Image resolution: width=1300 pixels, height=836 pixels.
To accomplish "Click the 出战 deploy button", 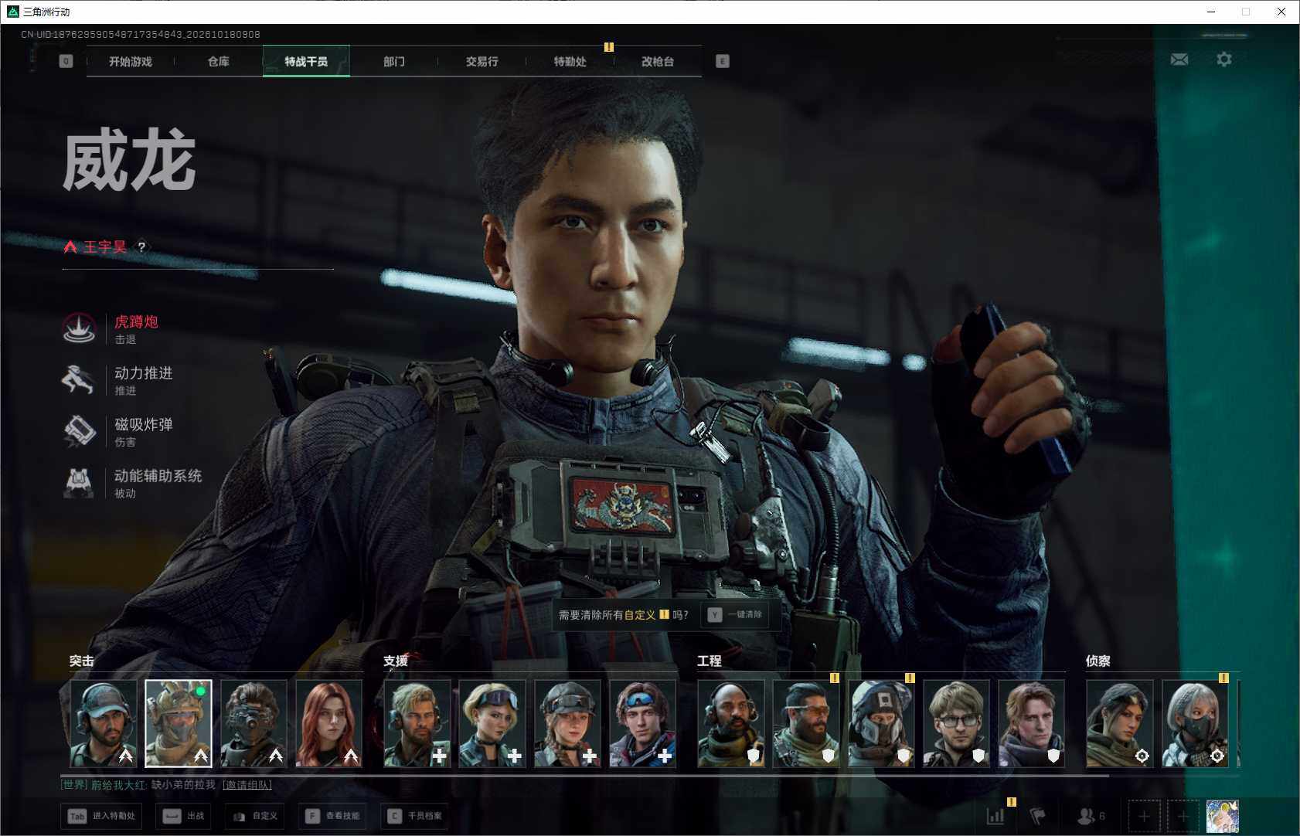I will pos(184,816).
